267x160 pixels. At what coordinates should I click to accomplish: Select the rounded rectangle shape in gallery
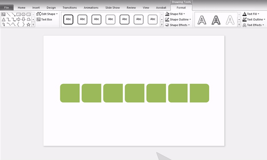tap(28, 14)
